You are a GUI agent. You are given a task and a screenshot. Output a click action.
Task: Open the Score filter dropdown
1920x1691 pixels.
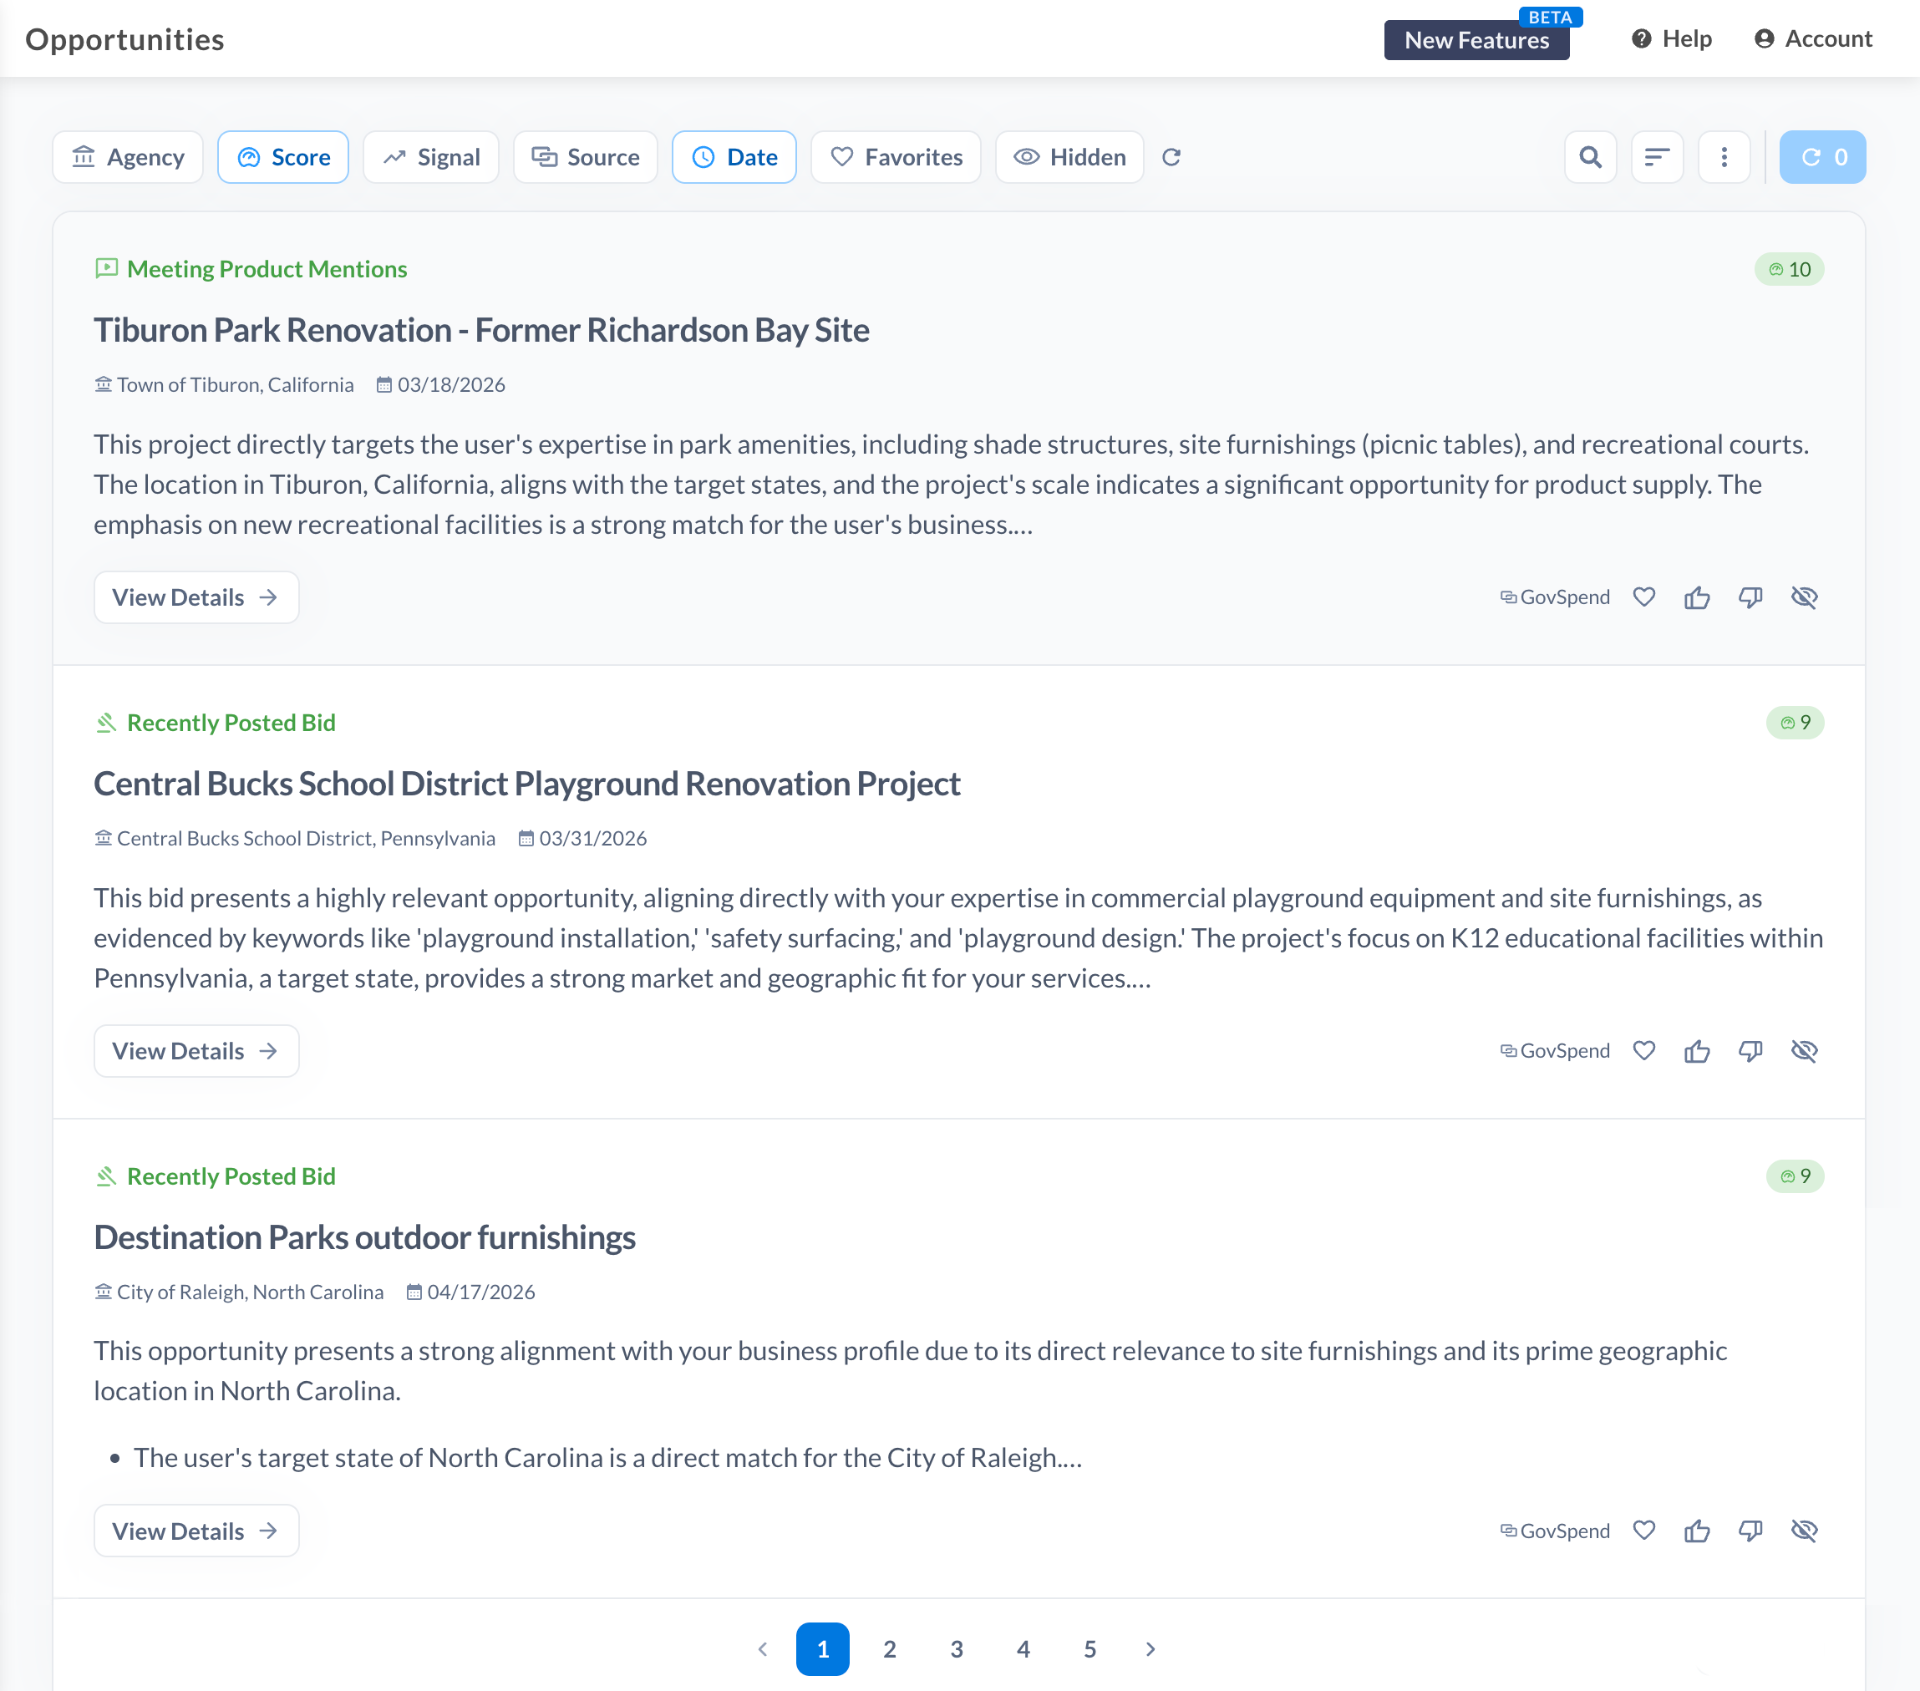pos(282,157)
